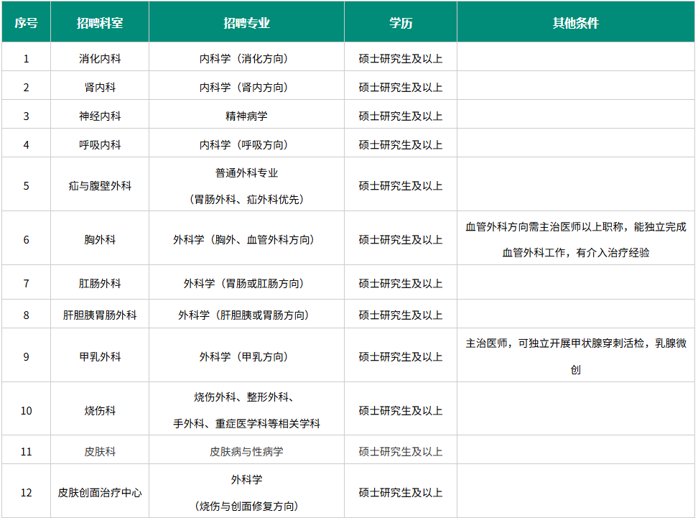Image resolution: width=698 pixels, height=518 pixels.
Task: Click the 学历 column header
Action: (x=401, y=22)
